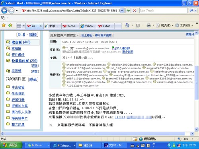Image resolution: width=199 pixels, height=149 pixels.
Task: Open a blank new tab
Action: 118,26
